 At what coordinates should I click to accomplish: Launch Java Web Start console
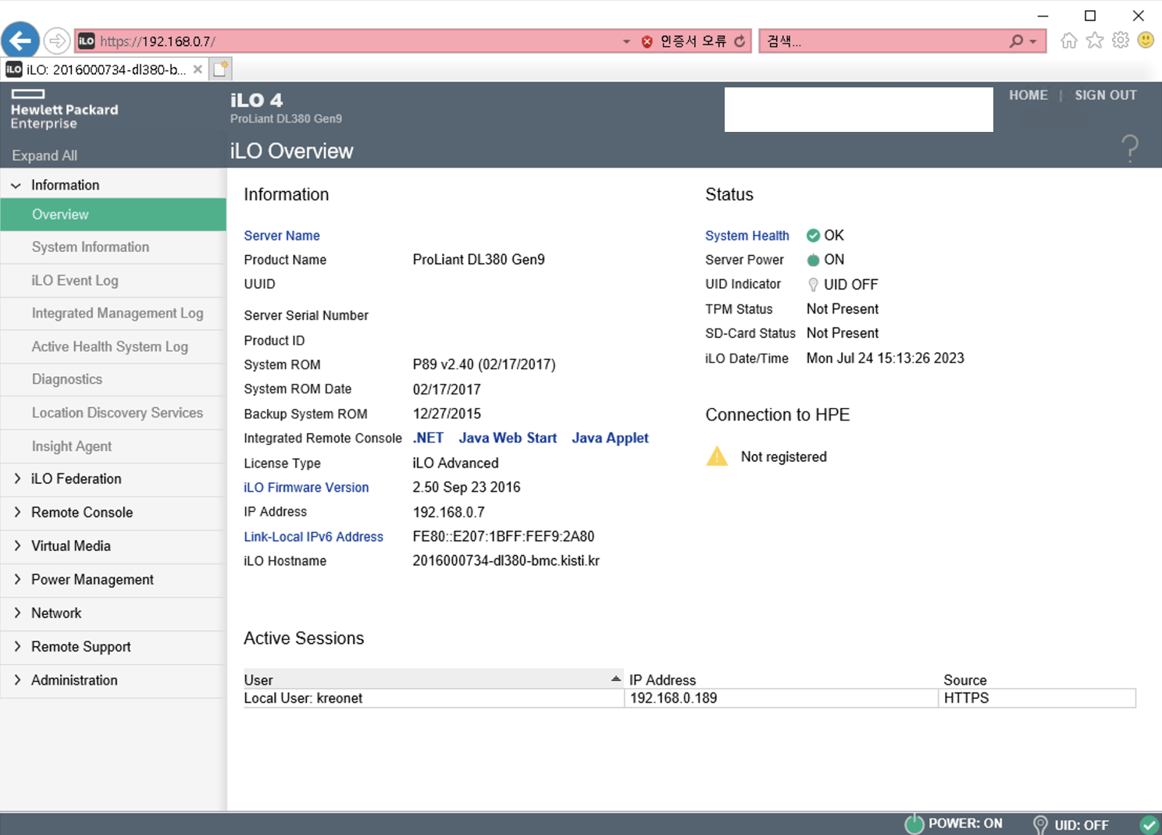pyautogui.click(x=508, y=439)
